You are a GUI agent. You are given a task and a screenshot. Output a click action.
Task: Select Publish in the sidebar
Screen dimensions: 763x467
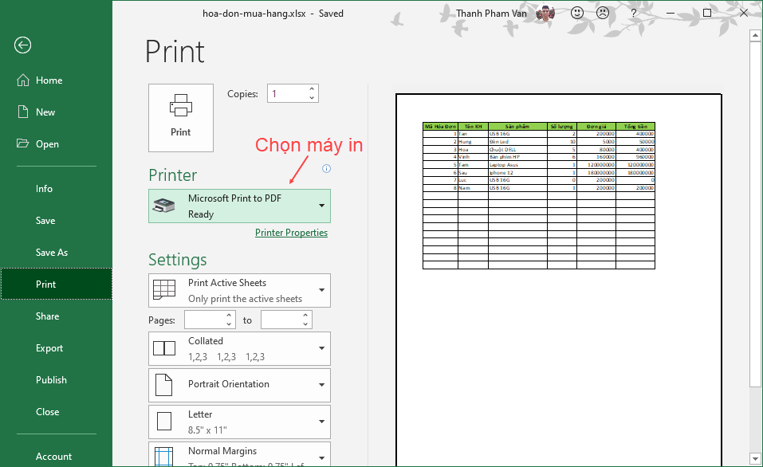pyautogui.click(x=56, y=380)
